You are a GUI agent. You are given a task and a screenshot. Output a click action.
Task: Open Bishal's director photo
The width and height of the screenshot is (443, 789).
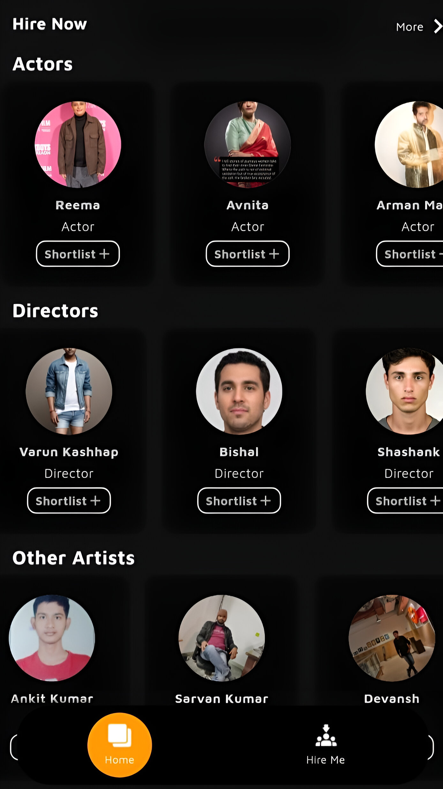pos(239,391)
